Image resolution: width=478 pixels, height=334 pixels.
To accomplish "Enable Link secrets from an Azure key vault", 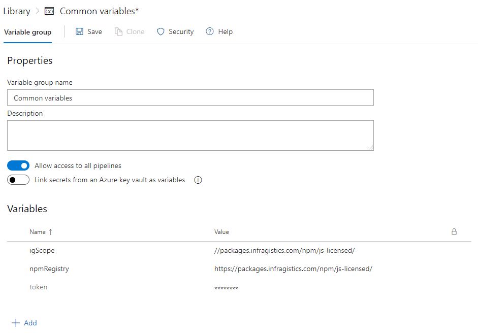I will point(18,180).
